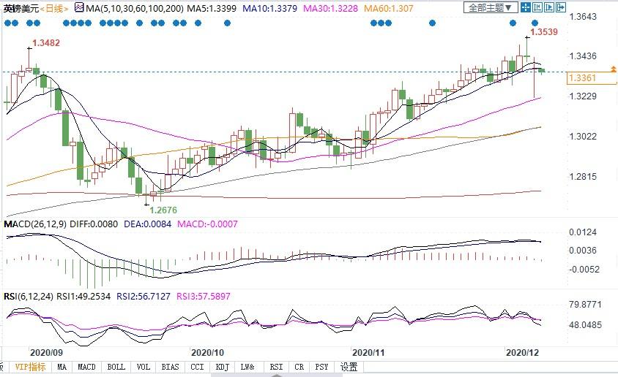Click the play-forward chart icon
The image size is (618, 377).
549,7
